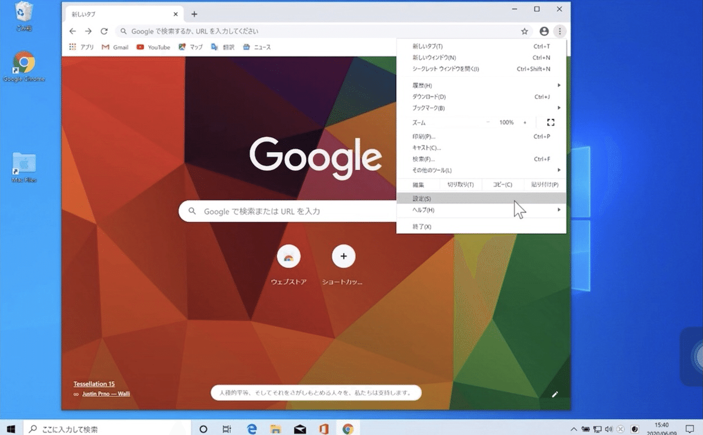
Task: Open a new tab with the plus button
Action: tap(194, 14)
